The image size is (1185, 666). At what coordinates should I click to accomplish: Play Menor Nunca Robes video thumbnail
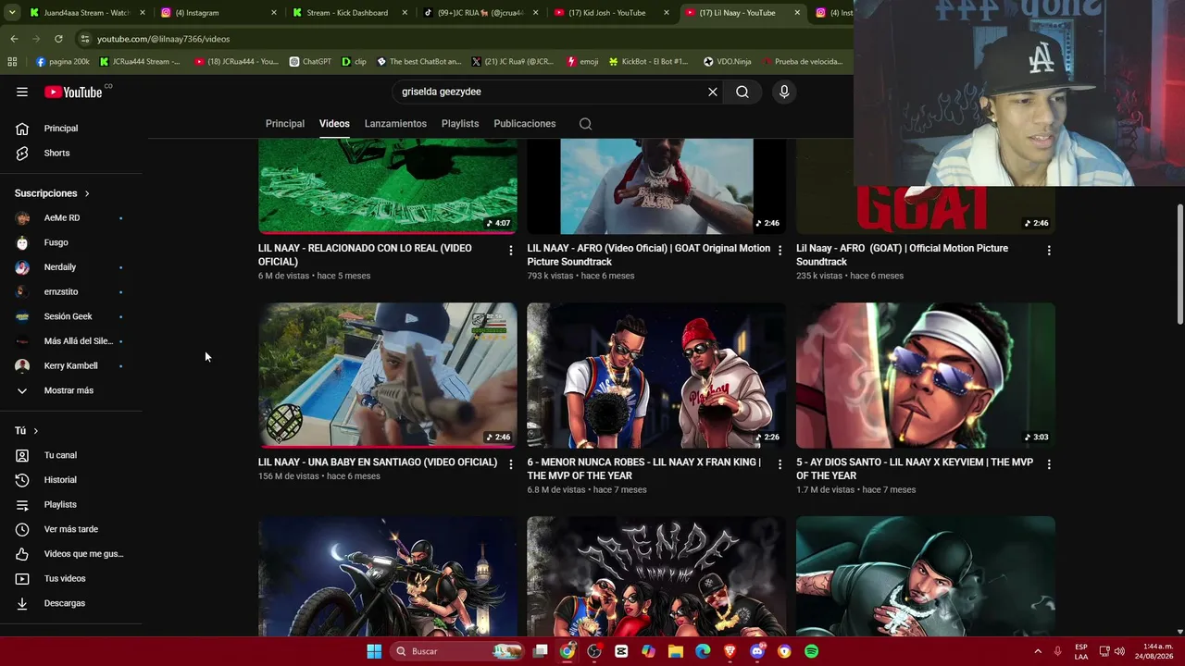656,376
